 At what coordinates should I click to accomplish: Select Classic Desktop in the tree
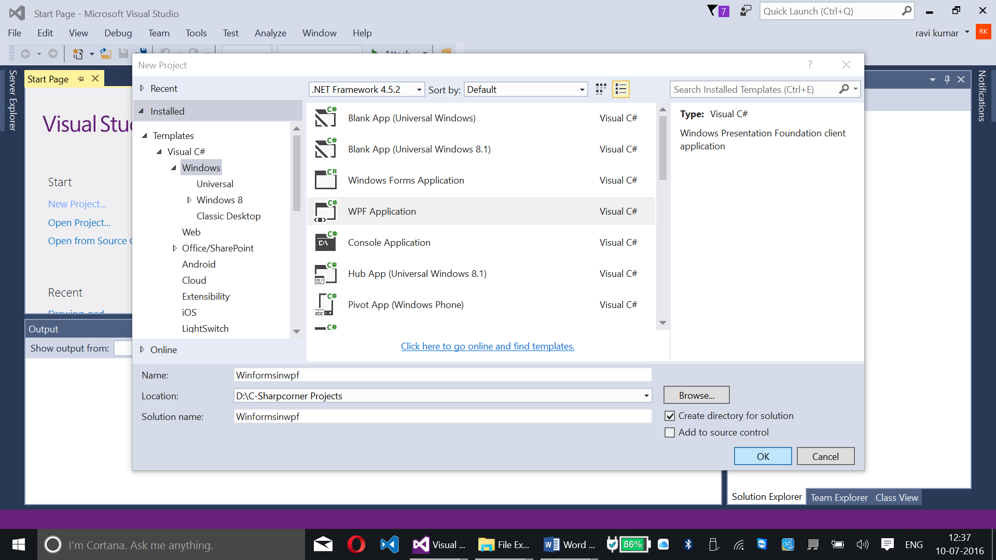(x=228, y=216)
